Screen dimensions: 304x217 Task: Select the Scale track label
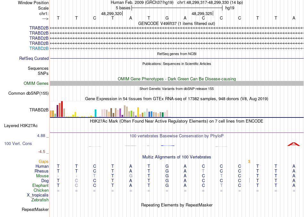pos(43,8)
